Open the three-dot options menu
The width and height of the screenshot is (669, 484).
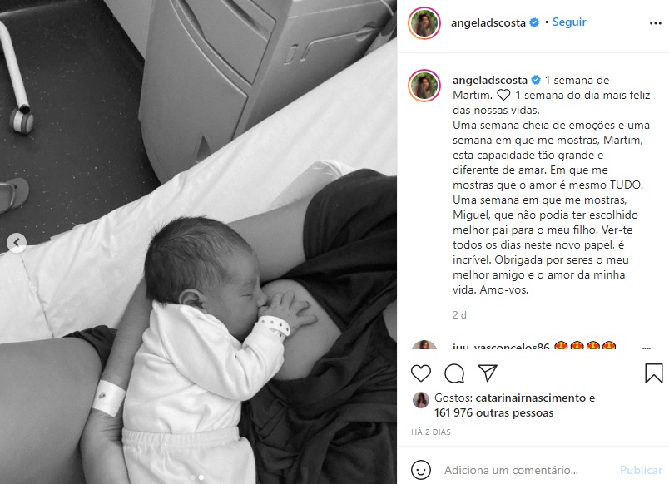coord(656,23)
